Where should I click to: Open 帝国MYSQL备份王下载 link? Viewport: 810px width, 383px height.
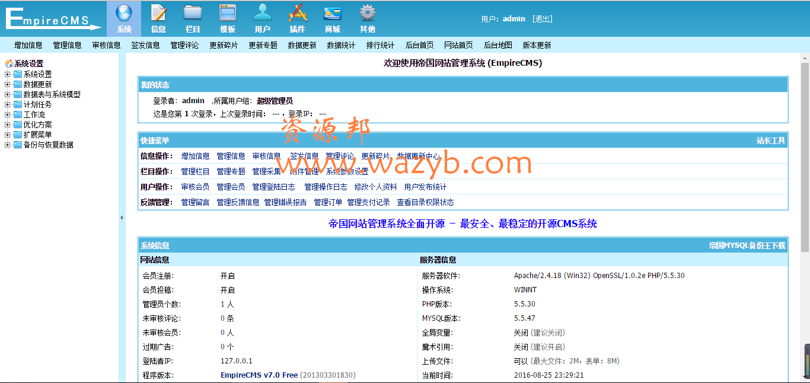coord(747,245)
